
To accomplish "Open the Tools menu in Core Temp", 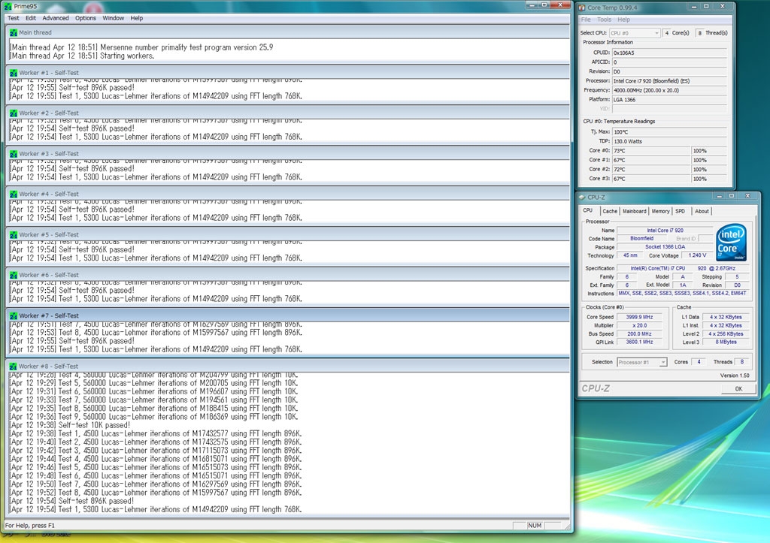I will (604, 20).
